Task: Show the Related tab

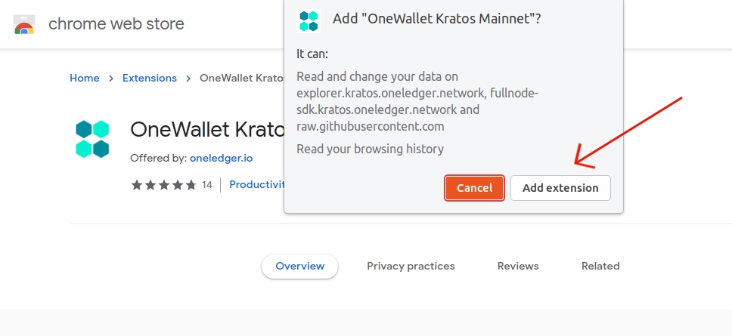Action: pyautogui.click(x=600, y=266)
